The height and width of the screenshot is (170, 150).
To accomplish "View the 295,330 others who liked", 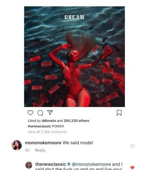I will 76,121.
